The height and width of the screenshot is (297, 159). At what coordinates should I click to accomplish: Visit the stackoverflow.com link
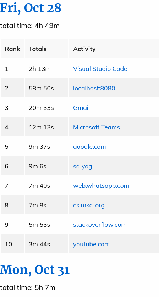pyautogui.click(x=100, y=225)
